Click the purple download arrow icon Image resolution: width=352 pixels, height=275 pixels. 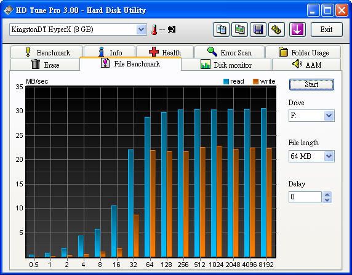(297, 30)
